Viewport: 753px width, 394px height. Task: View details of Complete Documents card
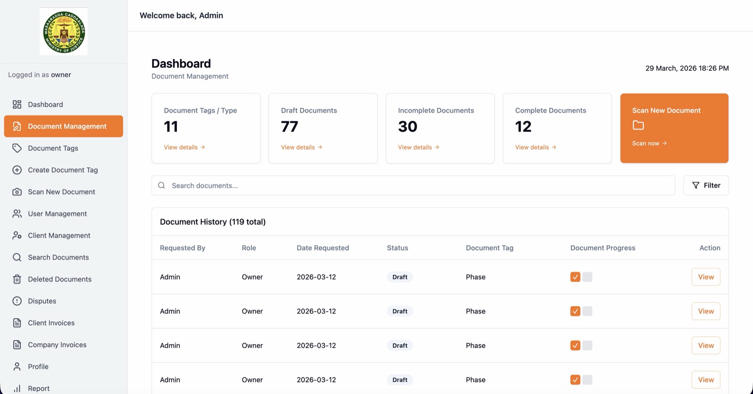(x=536, y=147)
